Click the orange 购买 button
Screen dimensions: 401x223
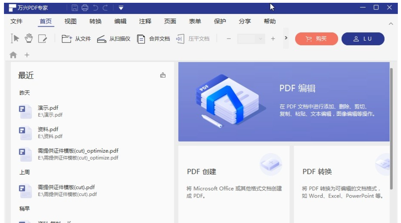point(316,39)
